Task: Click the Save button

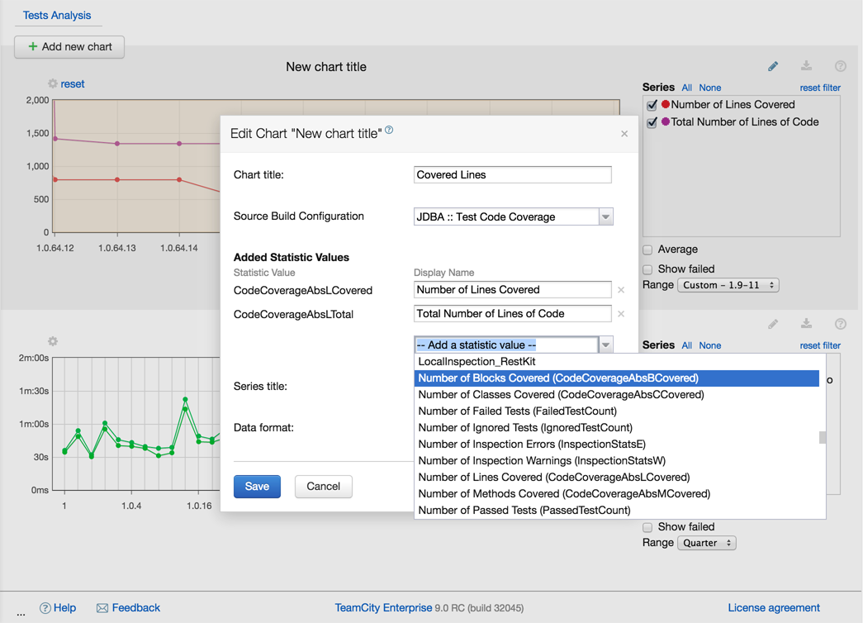Action: pyautogui.click(x=257, y=486)
